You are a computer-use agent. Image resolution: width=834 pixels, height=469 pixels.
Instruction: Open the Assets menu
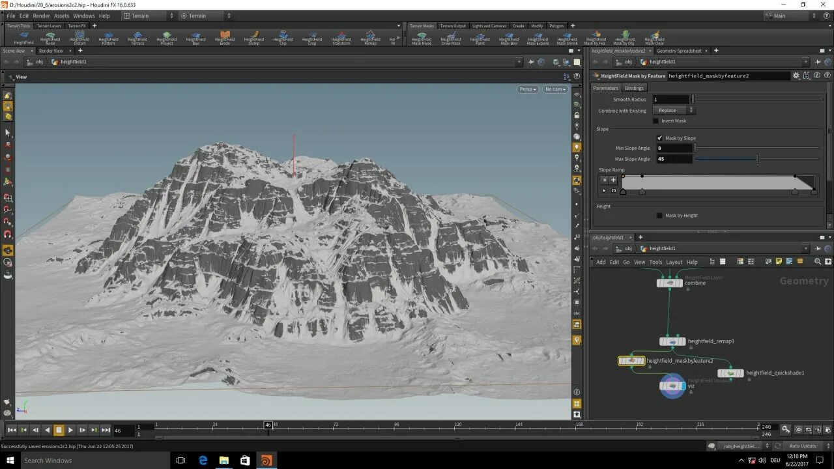(x=61, y=16)
